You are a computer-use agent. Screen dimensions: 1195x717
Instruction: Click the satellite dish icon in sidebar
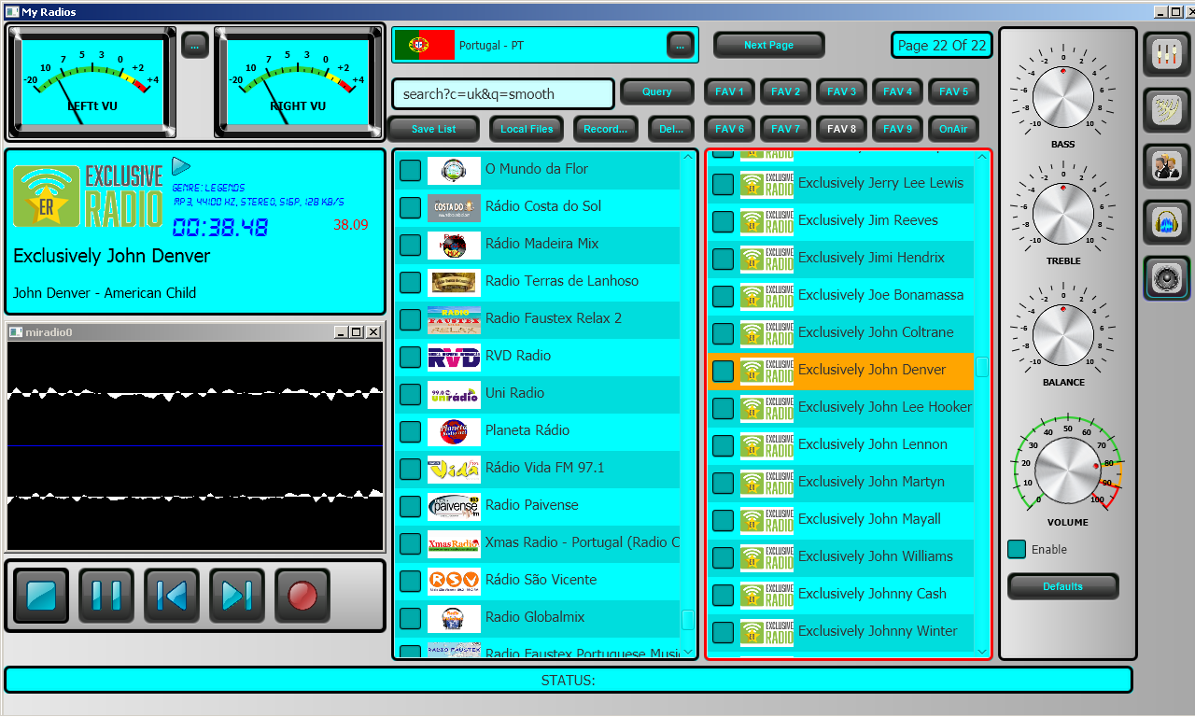1167,110
